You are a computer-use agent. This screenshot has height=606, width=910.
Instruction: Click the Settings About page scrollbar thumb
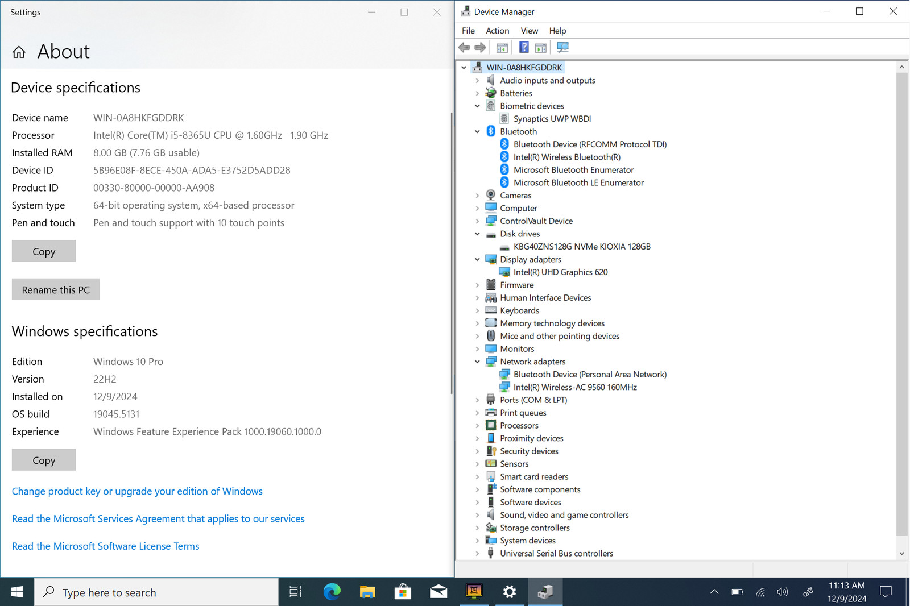tap(452, 253)
